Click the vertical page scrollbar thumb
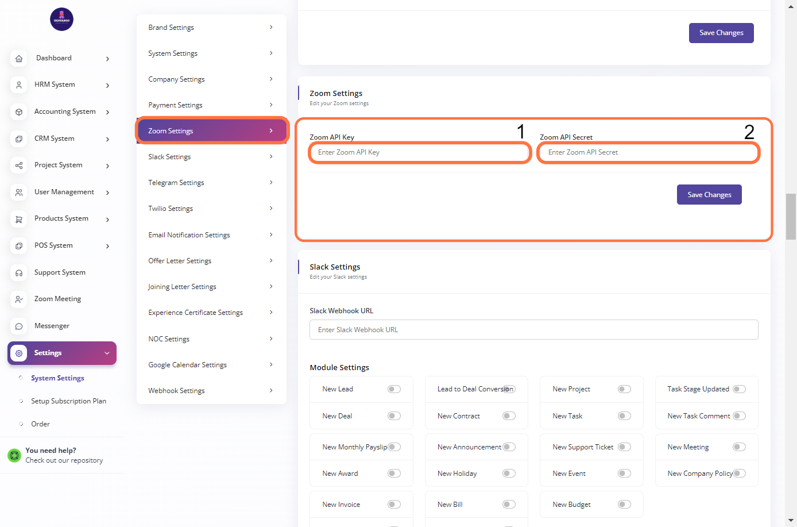Image resolution: width=797 pixels, height=527 pixels. [x=791, y=216]
